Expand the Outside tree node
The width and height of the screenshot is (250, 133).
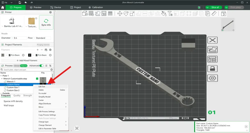(x=1, y=93)
